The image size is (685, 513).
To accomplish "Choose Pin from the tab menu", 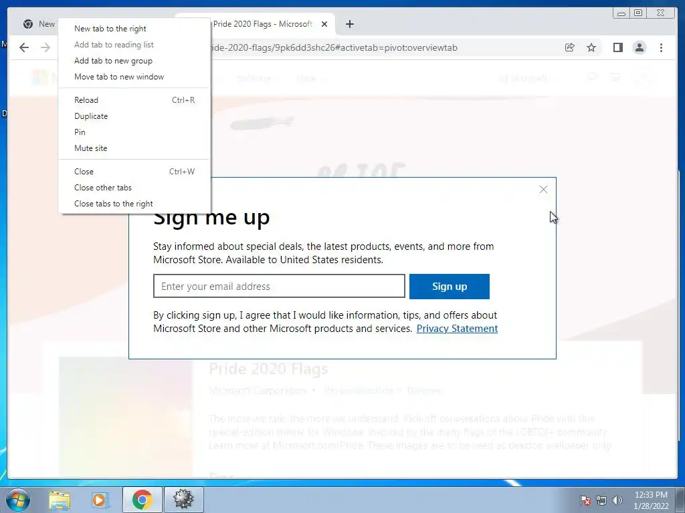I will tap(134, 132).
